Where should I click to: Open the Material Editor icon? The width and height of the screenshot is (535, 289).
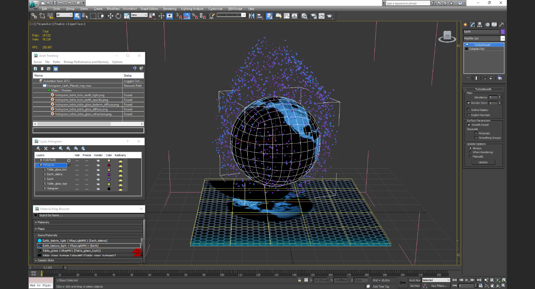point(304,16)
